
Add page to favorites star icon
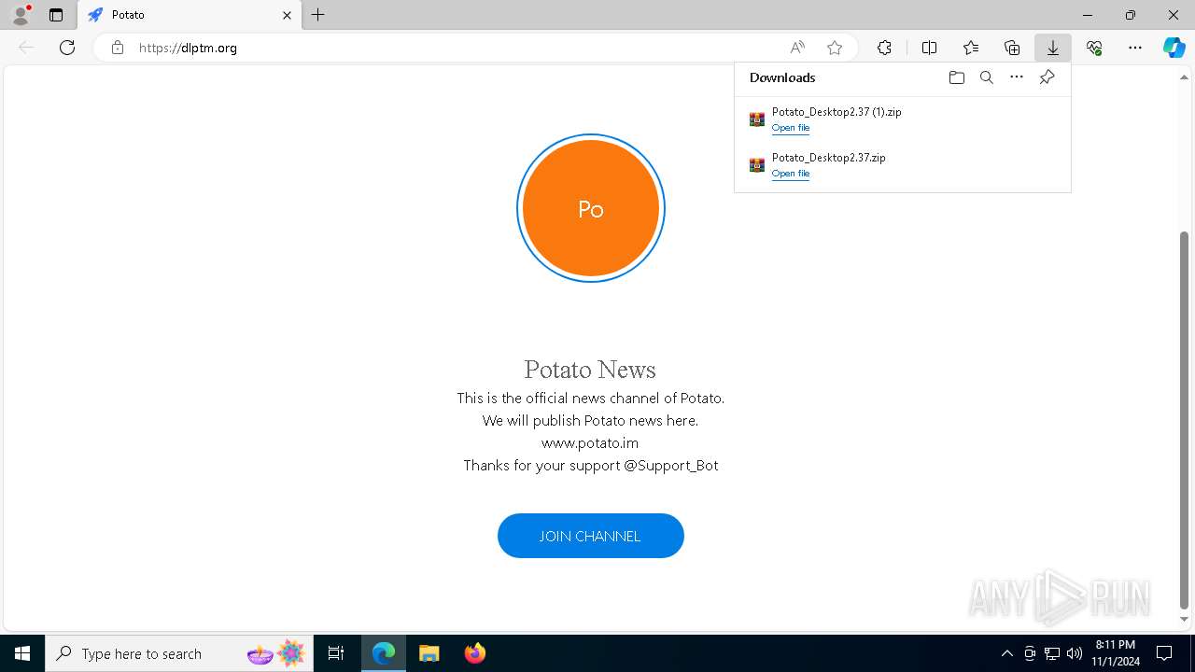tap(835, 48)
